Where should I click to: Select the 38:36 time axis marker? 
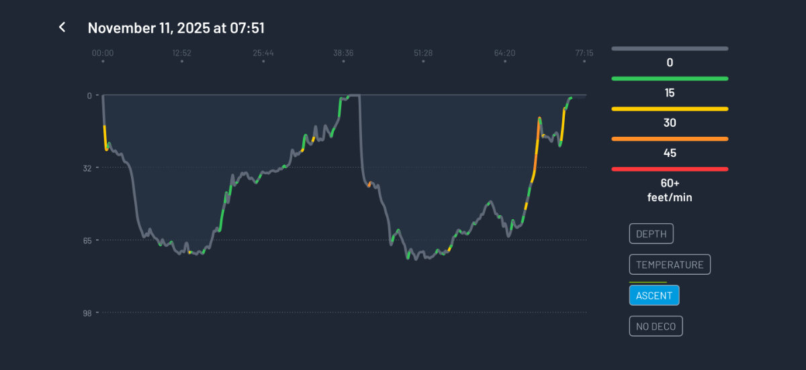click(343, 53)
